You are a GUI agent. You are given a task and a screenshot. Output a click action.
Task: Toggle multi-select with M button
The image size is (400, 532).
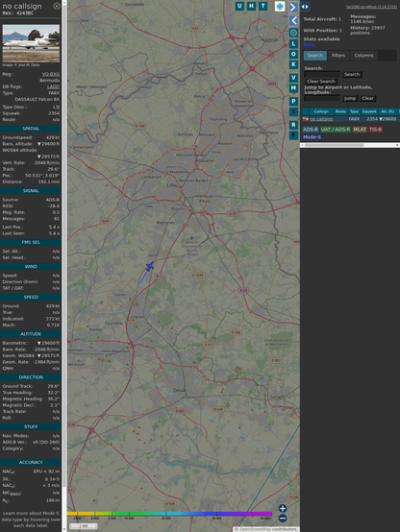tap(293, 88)
